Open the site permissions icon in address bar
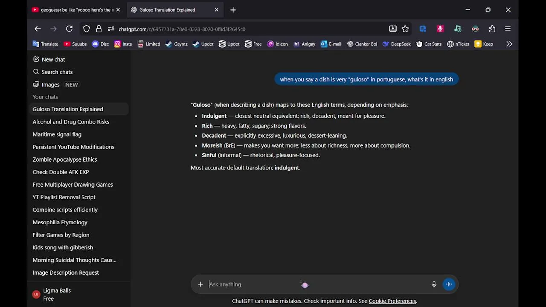Screen dimensions: 546x307 tap(111, 29)
